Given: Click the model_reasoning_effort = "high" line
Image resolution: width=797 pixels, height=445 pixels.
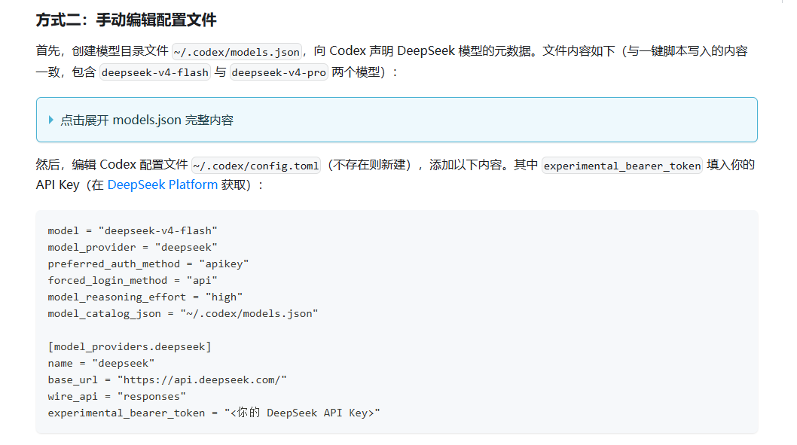Looking at the screenshot, I should click(145, 297).
